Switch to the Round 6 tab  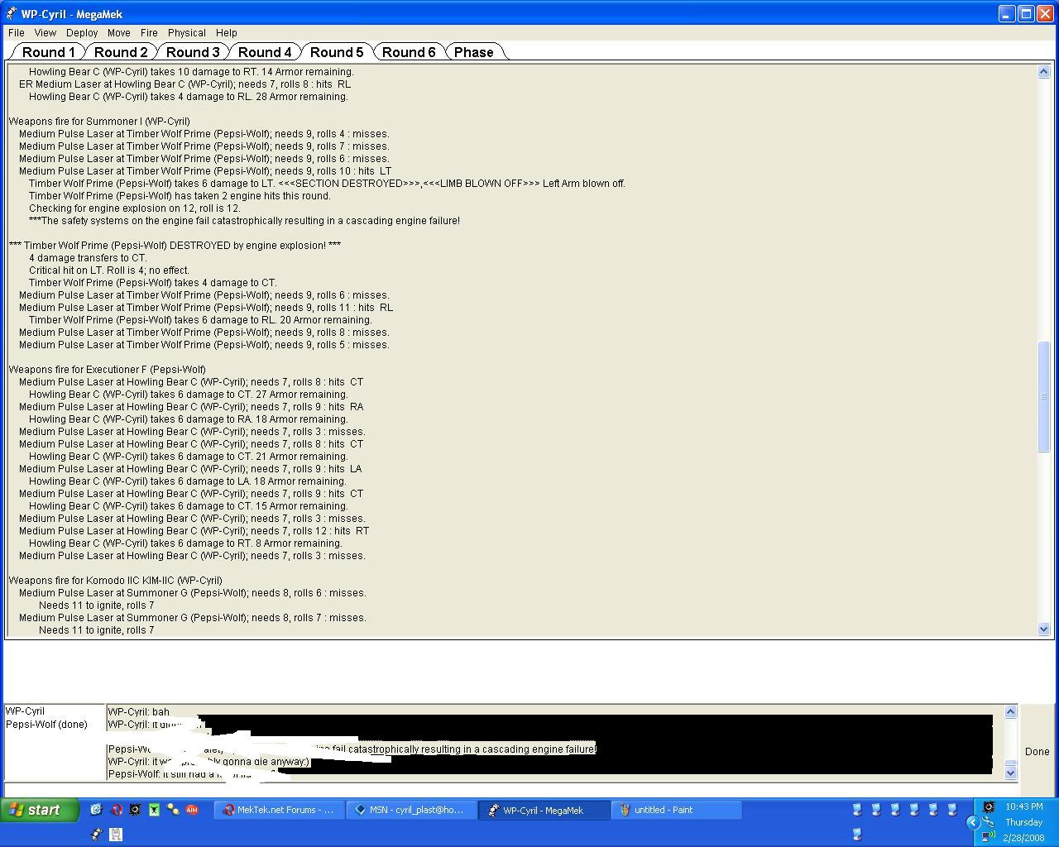(409, 52)
